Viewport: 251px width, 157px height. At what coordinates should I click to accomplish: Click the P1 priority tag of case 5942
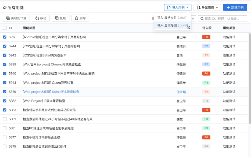(x=206, y=55)
